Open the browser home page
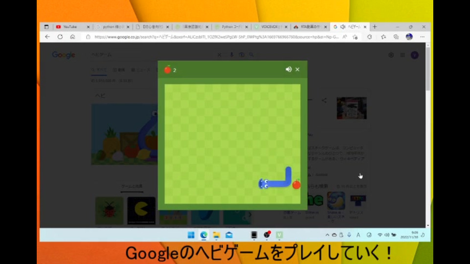Viewport: 470px width, 264px height. point(72,37)
